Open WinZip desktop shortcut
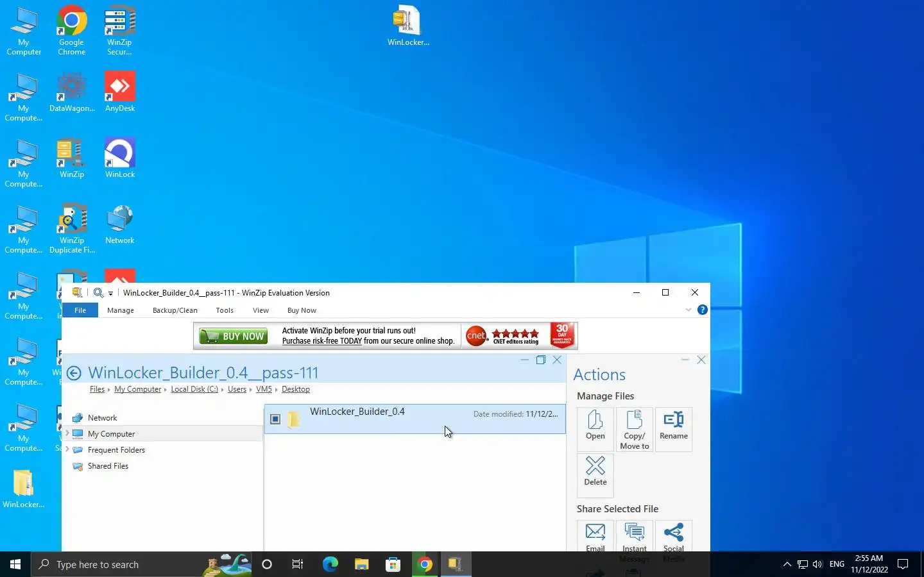924x577 pixels. pyautogui.click(x=71, y=158)
